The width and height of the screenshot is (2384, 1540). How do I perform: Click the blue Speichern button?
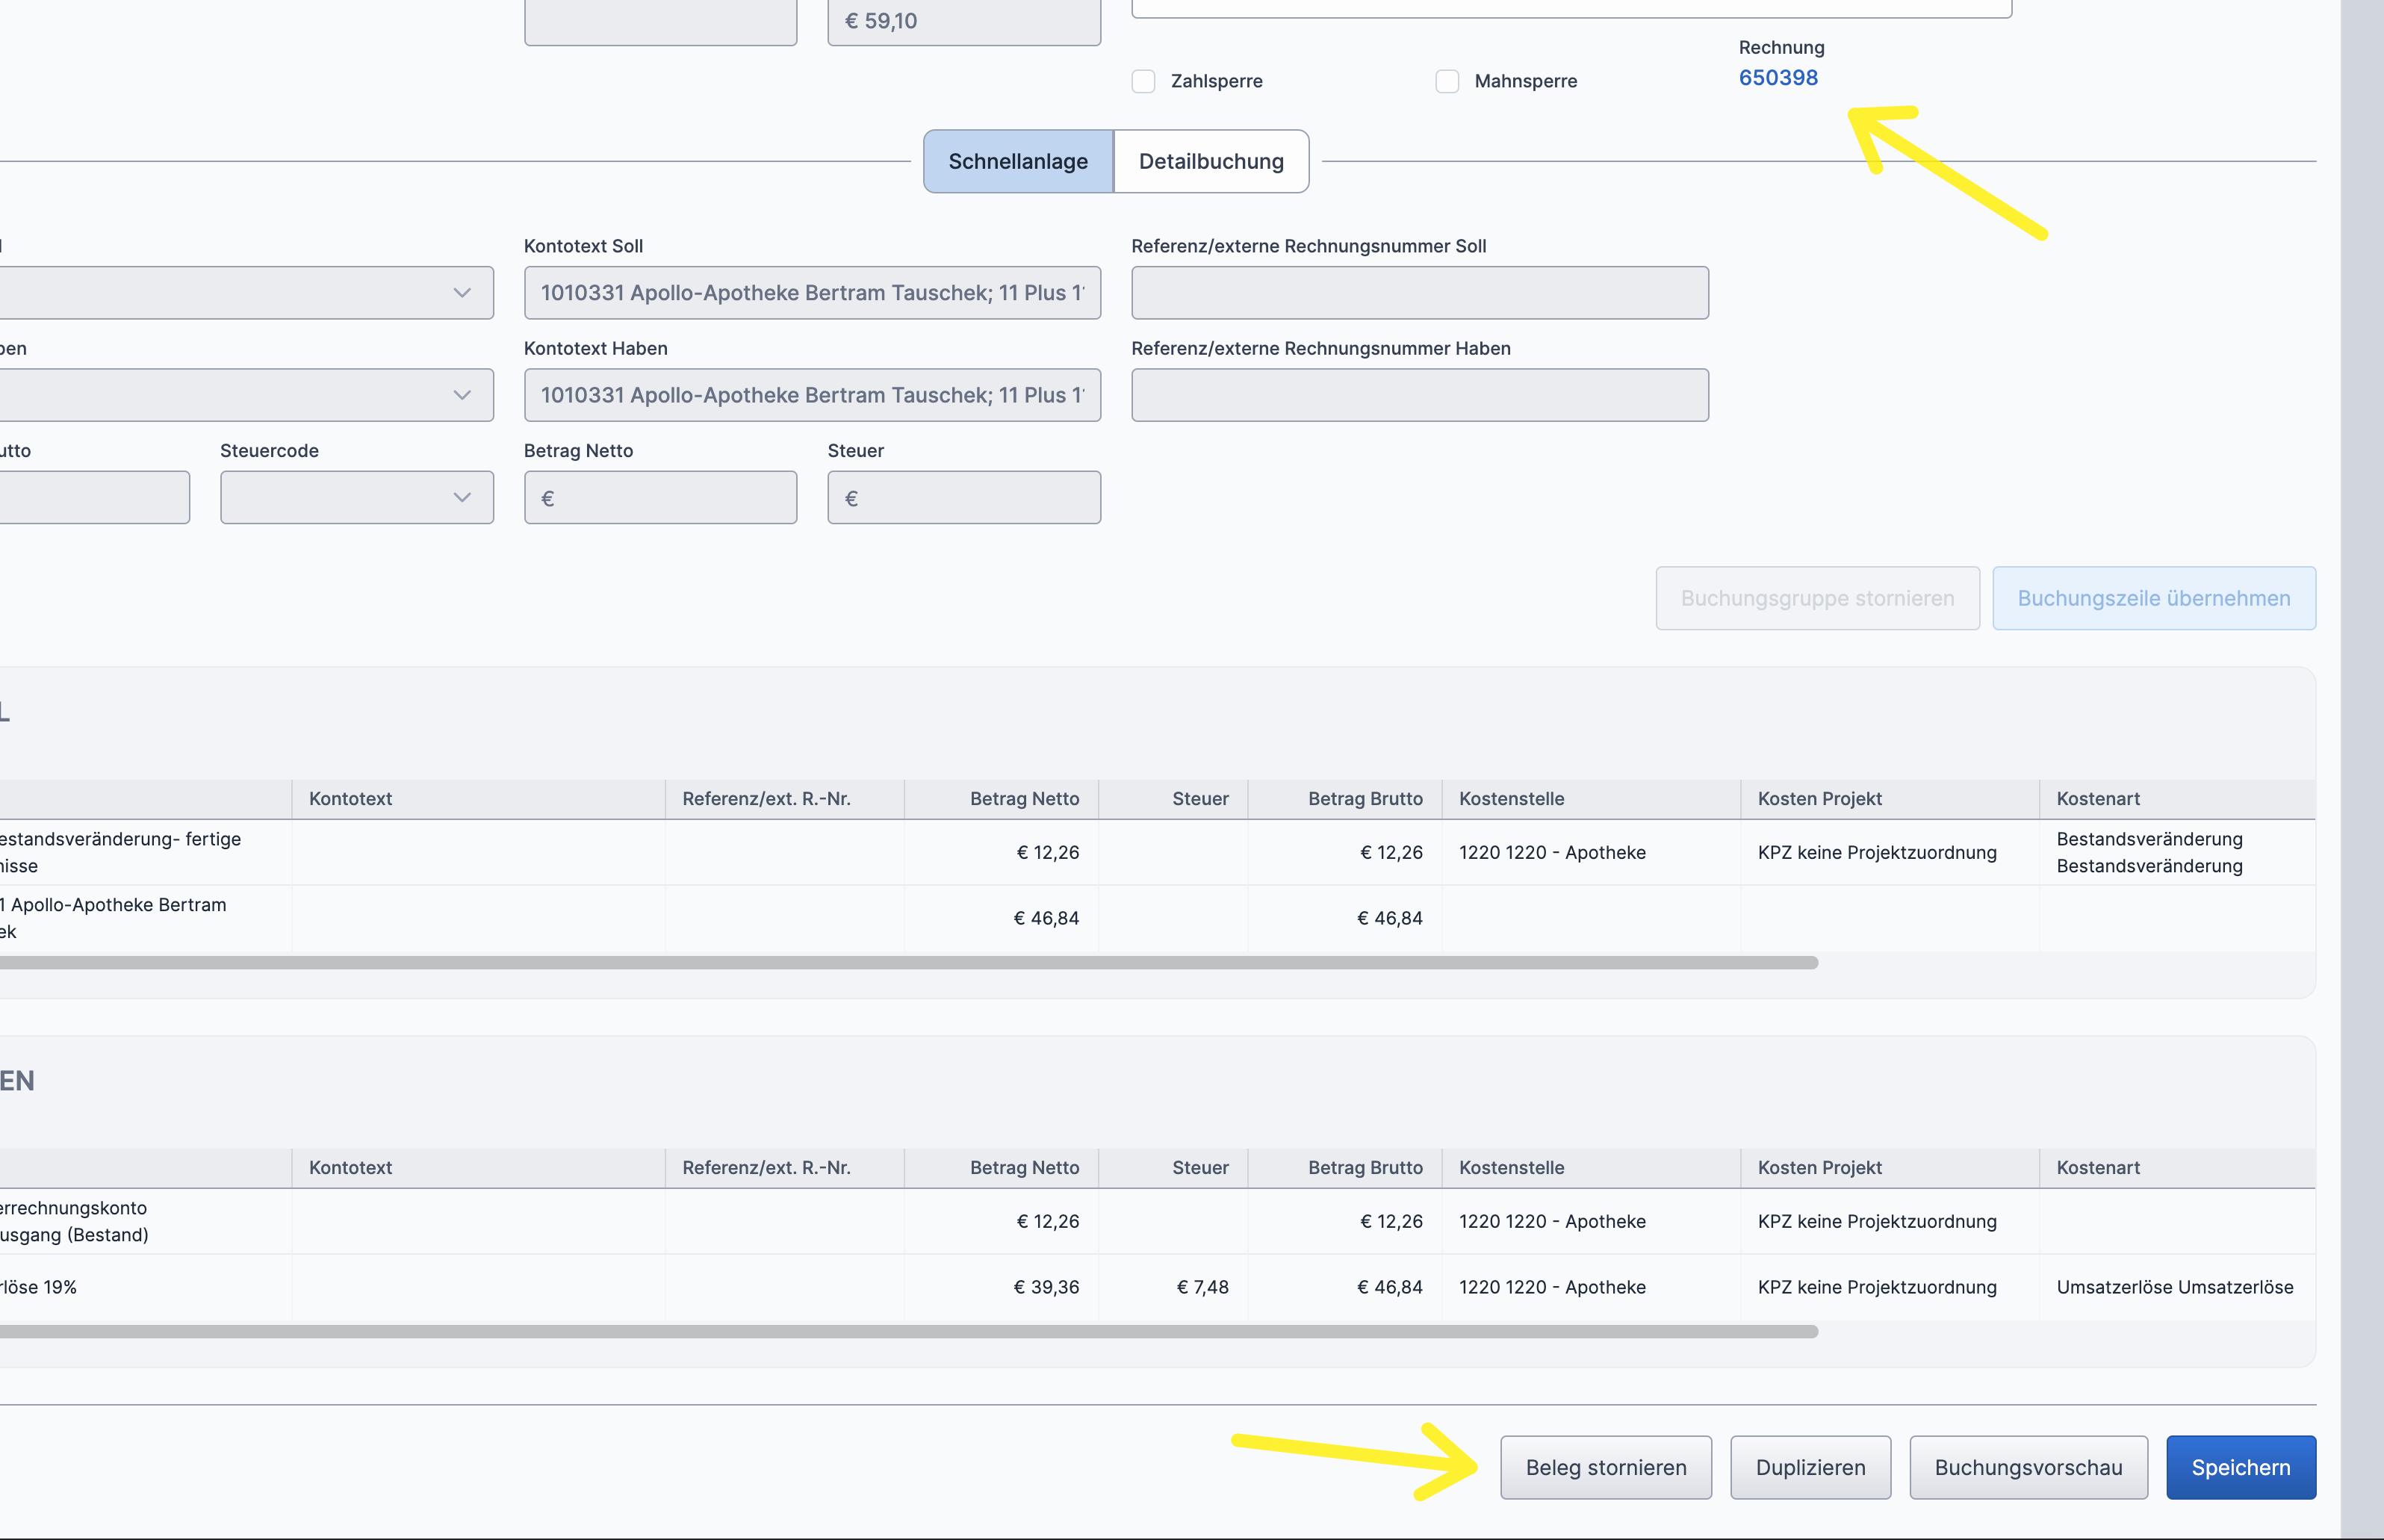pyautogui.click(x=2240, y=1467)
